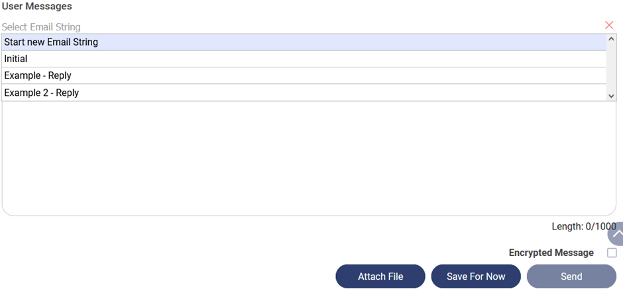Image resolution: width=623 pixels, height=293 pixels.
Task: Click the red X clear icon
Action: coord(609,25)
